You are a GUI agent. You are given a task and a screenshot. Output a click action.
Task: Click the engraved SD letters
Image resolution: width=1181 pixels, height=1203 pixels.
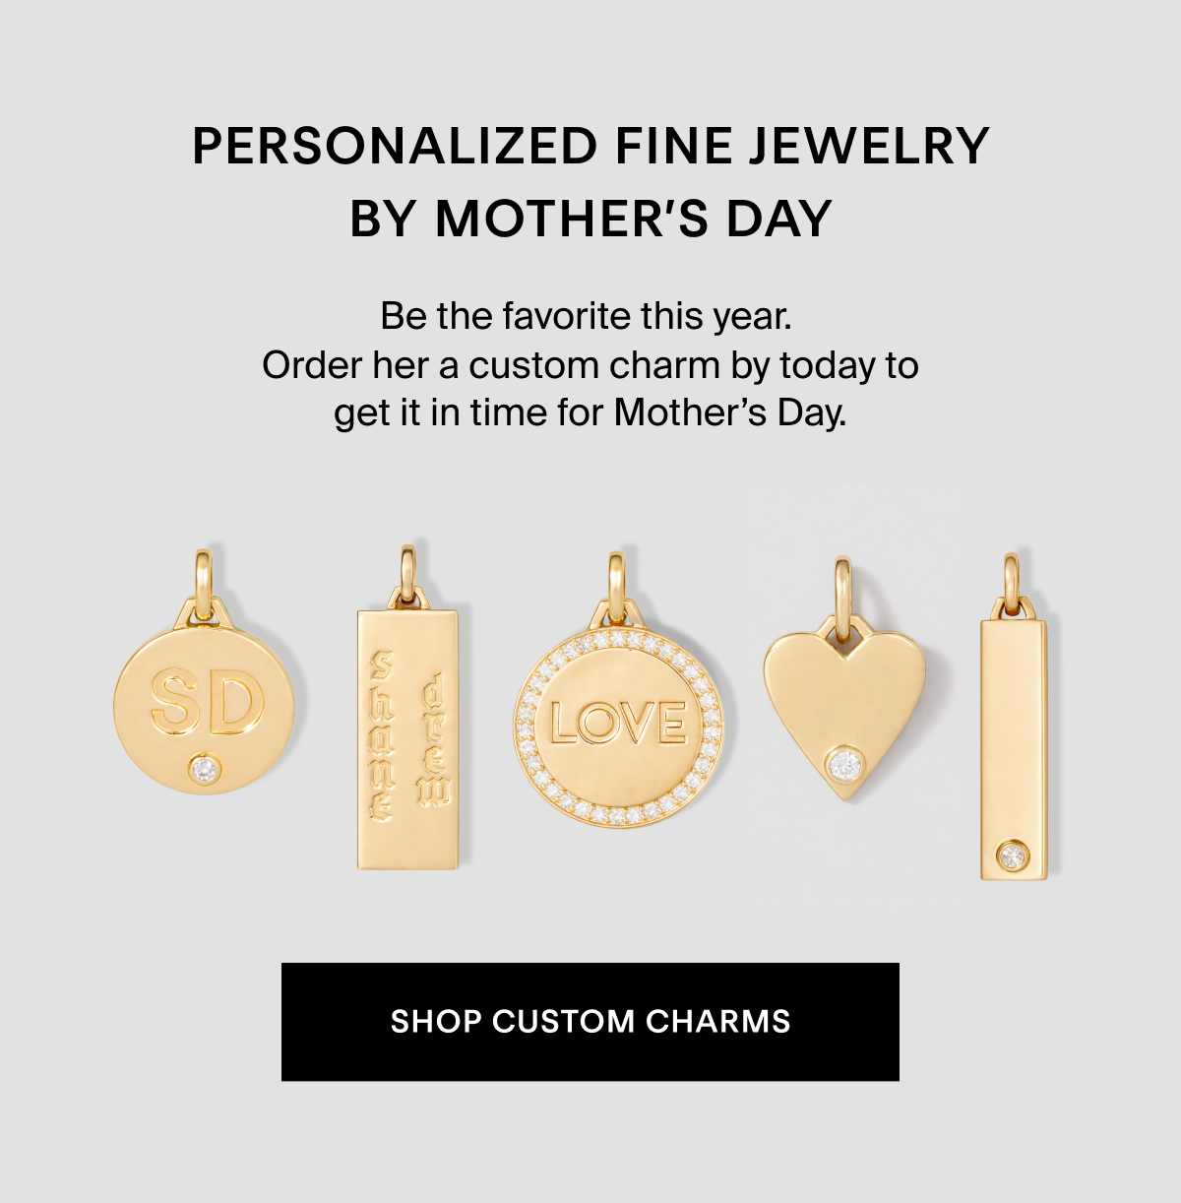pyautogui.click(x=207, y=702)
